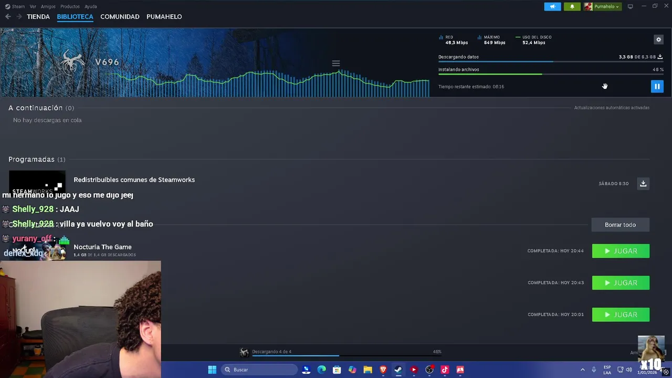Click the Programadas (1) heading

(37, 159)
